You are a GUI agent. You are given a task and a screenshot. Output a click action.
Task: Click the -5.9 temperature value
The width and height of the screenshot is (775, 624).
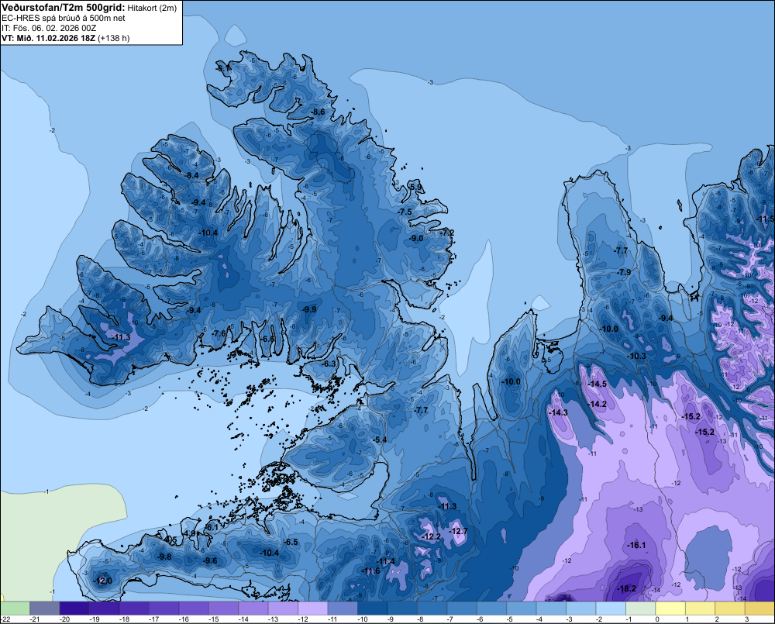click(x=416, y=187)
